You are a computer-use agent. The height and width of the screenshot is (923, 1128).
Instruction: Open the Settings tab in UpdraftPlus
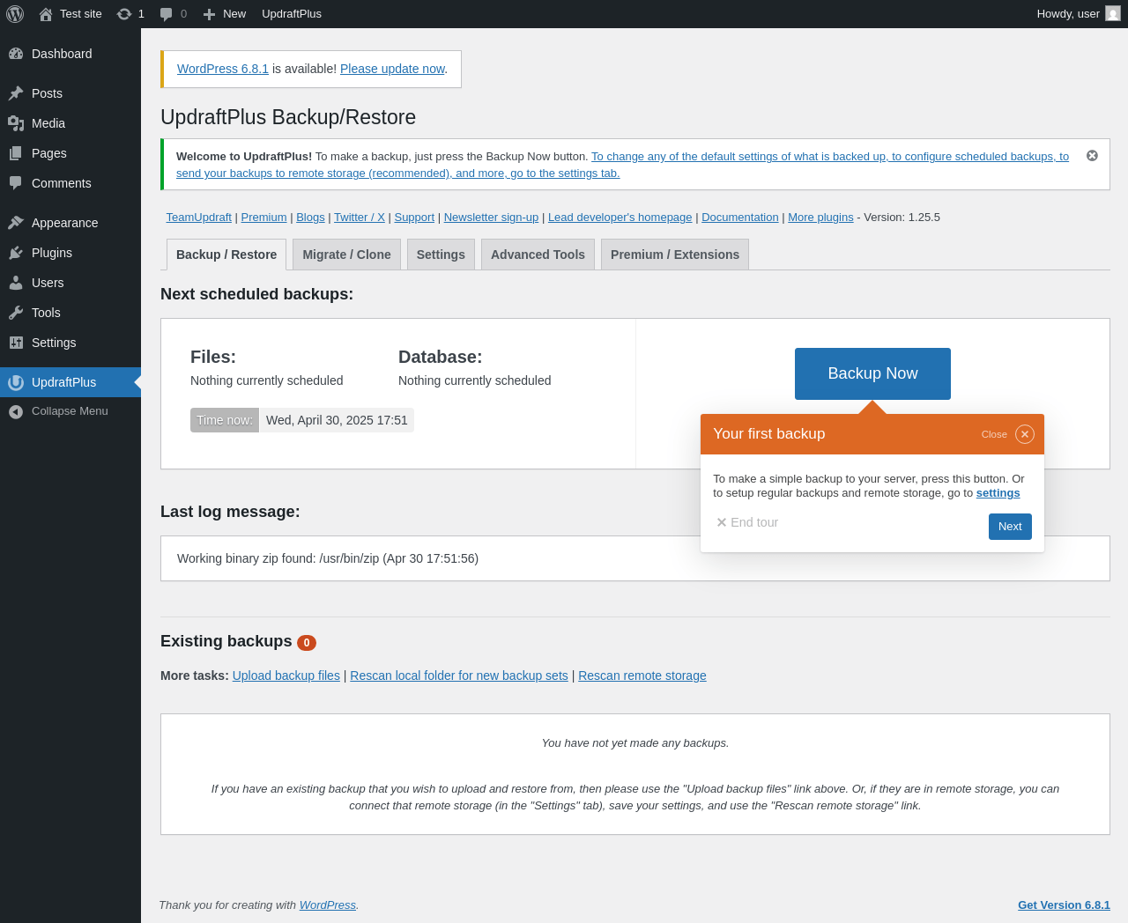441,255
